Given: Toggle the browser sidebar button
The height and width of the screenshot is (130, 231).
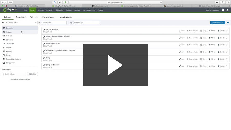Looking at the screenshot, I should (x=11, y=2).
